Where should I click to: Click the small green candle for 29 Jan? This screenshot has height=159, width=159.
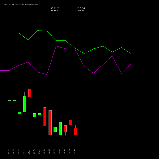tap(40, 114)
